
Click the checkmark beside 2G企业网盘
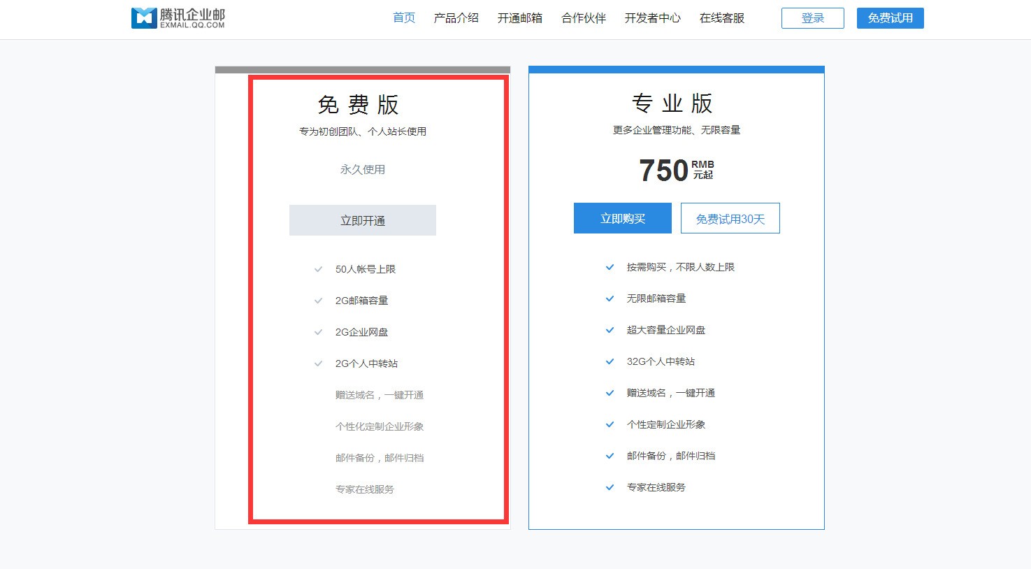coord(318,331)
